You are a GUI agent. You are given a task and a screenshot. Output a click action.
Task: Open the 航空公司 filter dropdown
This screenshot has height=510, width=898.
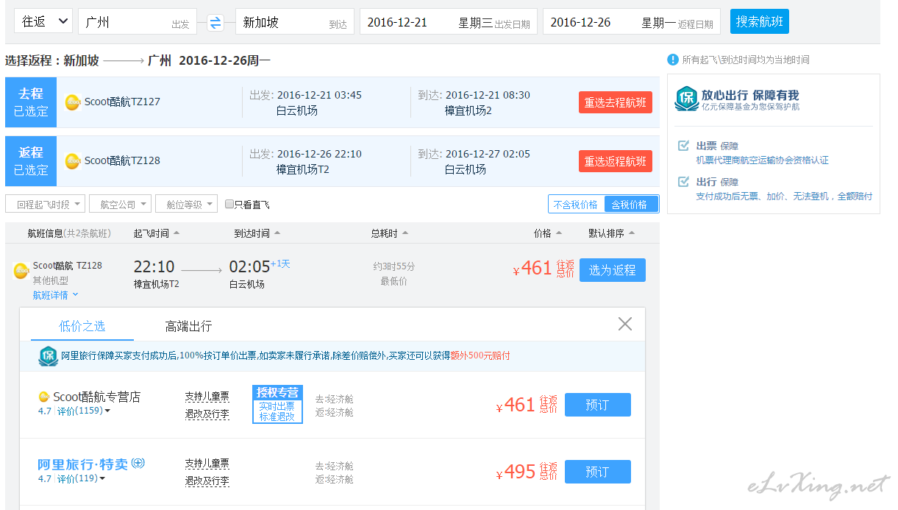click(x=121, y=204)
